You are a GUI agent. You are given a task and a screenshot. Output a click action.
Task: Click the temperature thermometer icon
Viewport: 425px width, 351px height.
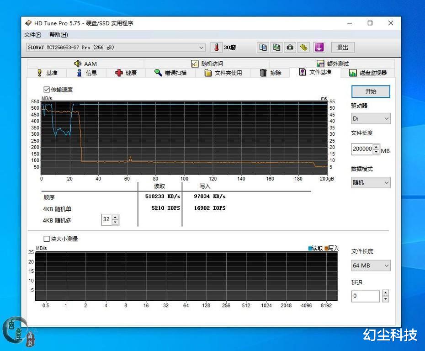[x=216, y=48]
